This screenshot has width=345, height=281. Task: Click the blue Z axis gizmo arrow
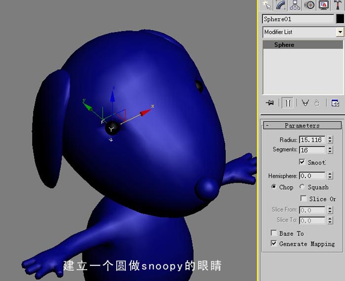113,96
